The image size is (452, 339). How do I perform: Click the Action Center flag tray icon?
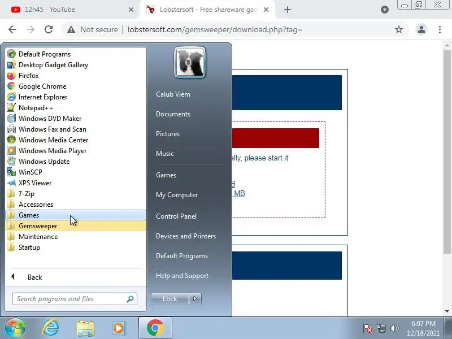[368, 328]
